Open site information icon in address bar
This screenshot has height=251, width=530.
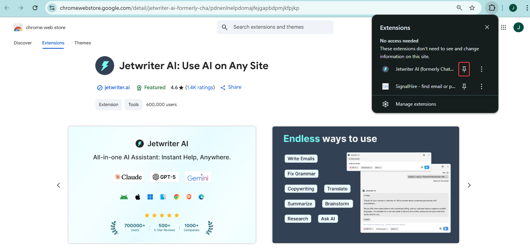tap(52, 8)
